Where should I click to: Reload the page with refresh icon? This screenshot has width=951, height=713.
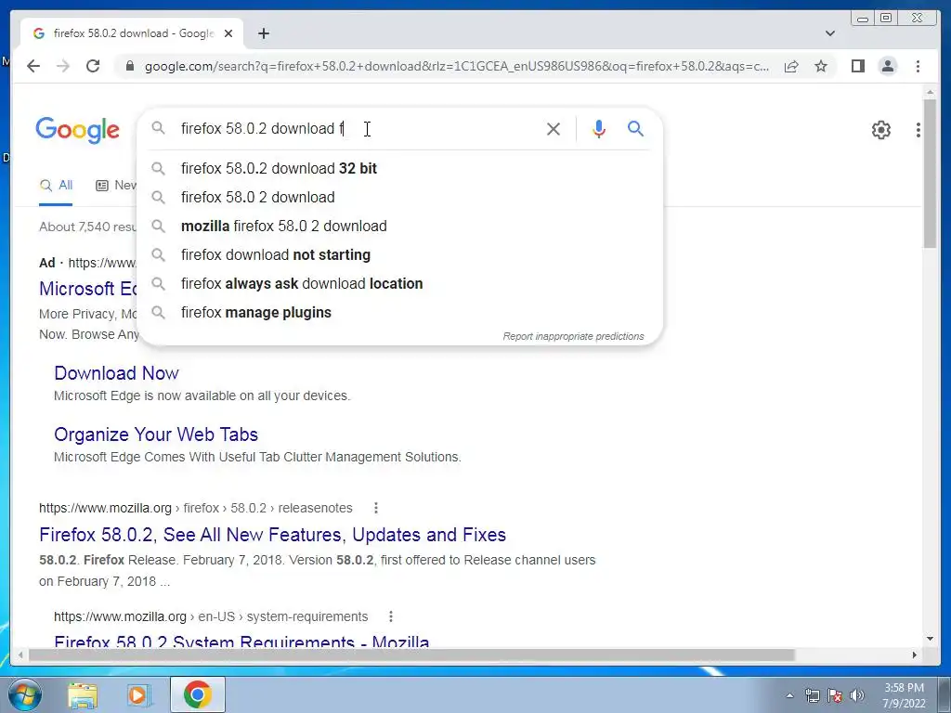[x=93, y=66]
